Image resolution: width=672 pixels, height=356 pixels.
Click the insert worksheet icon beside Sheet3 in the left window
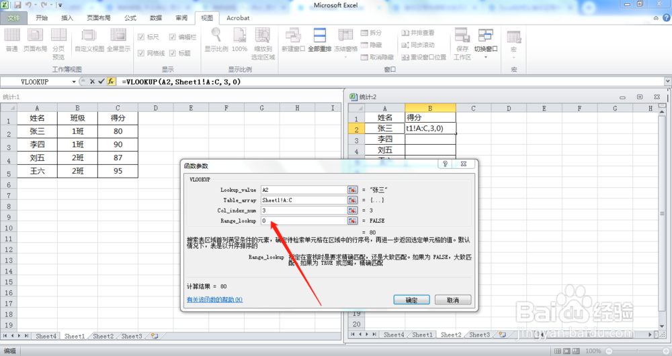pos(155,337)
